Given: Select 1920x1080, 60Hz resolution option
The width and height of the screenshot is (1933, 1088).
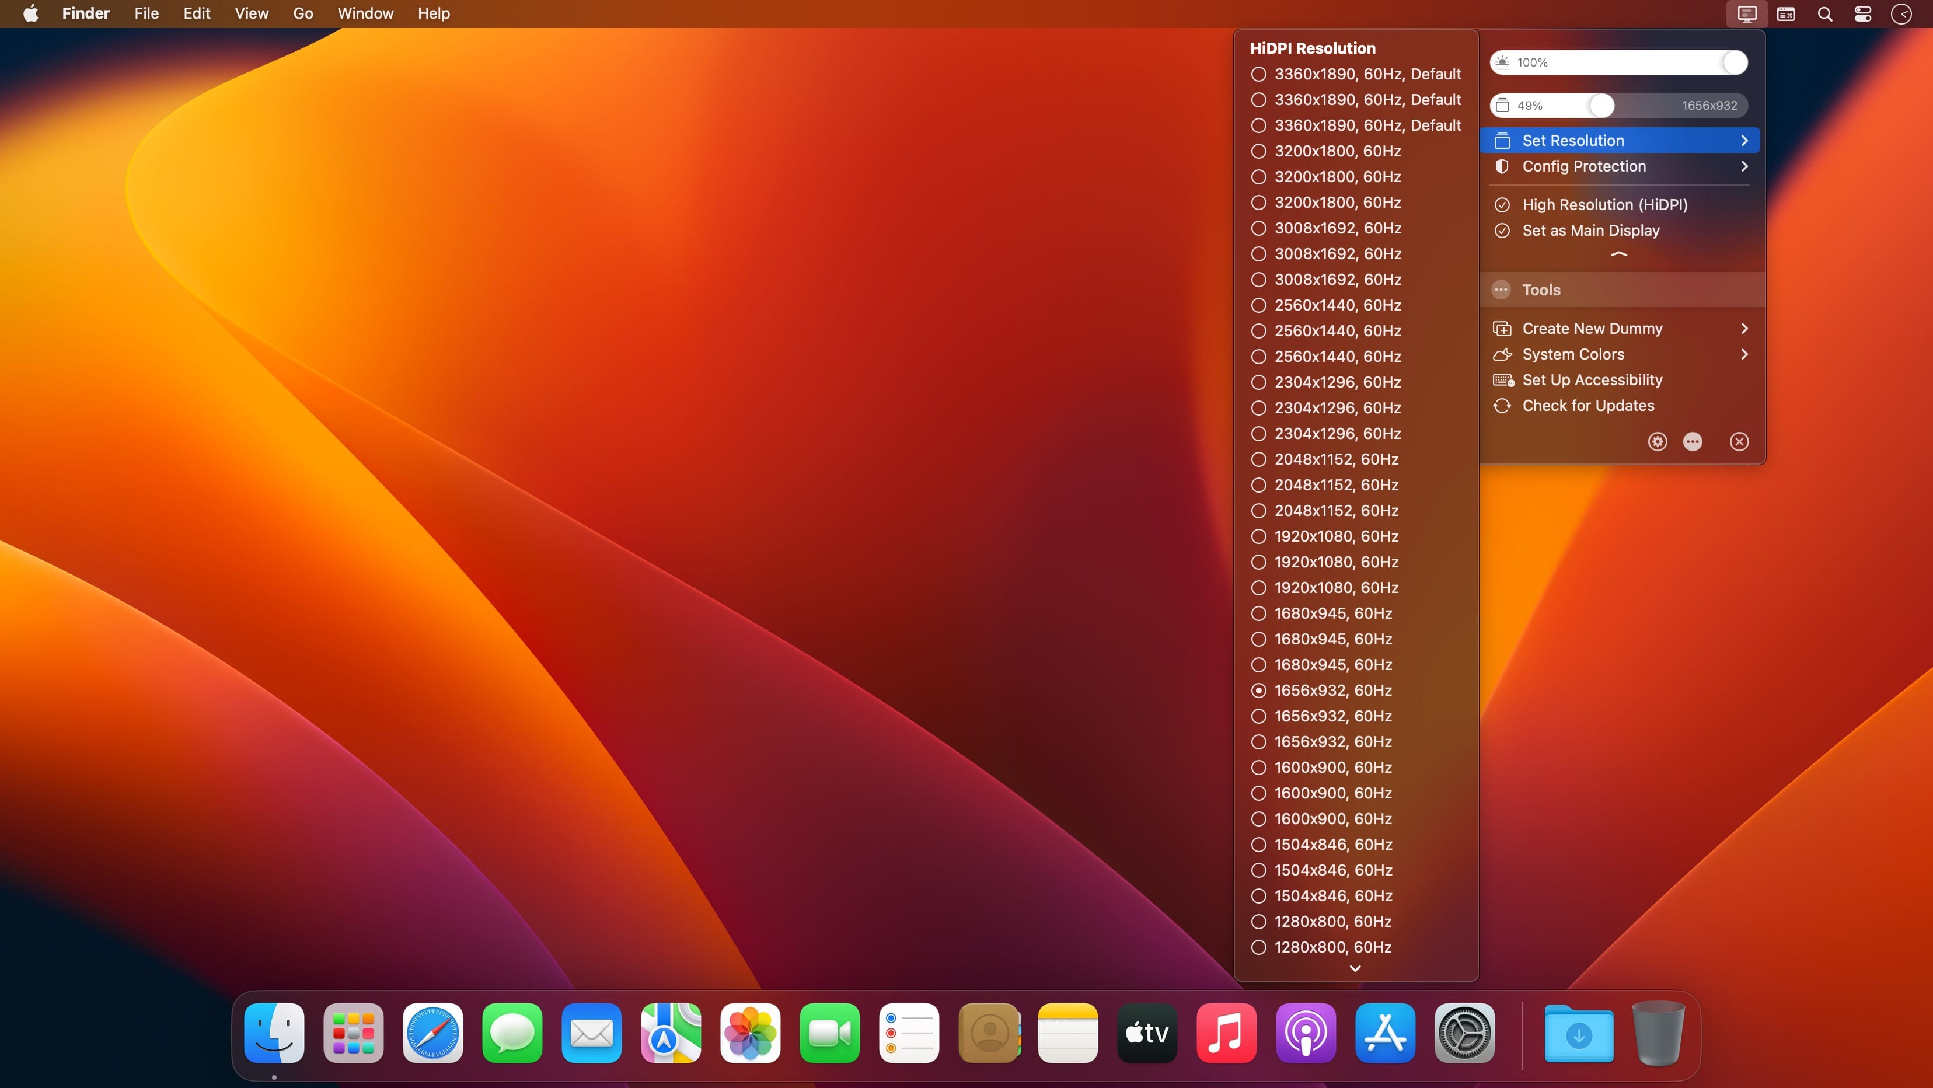Looking at the screenshot, I should click(x=1335, y=535).
